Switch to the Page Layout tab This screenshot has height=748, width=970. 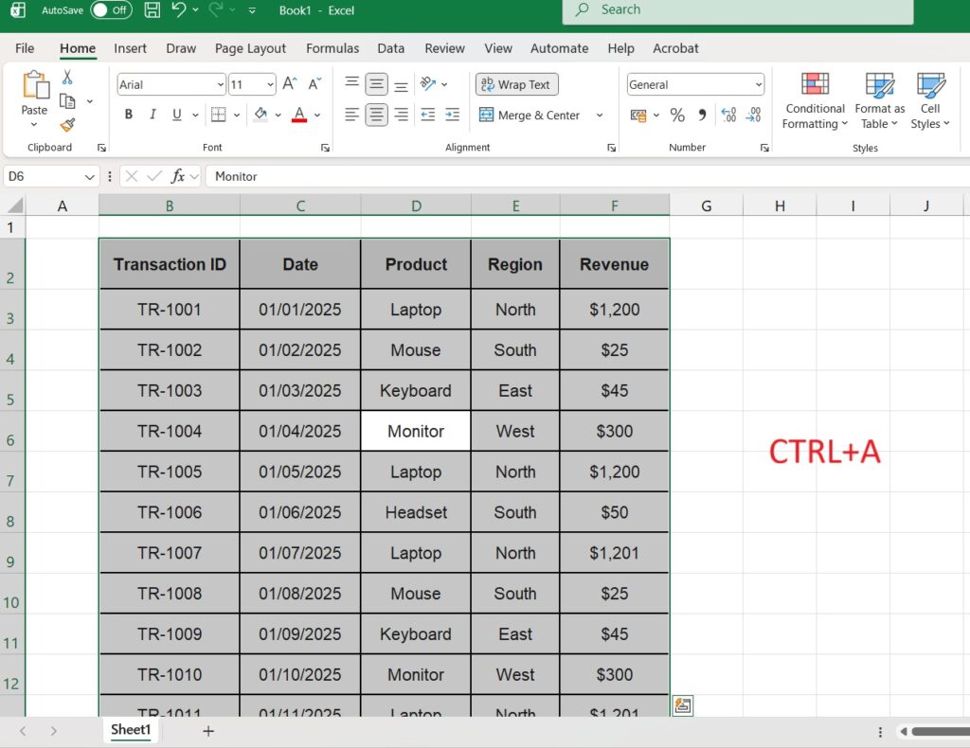(x=250, y=48)
